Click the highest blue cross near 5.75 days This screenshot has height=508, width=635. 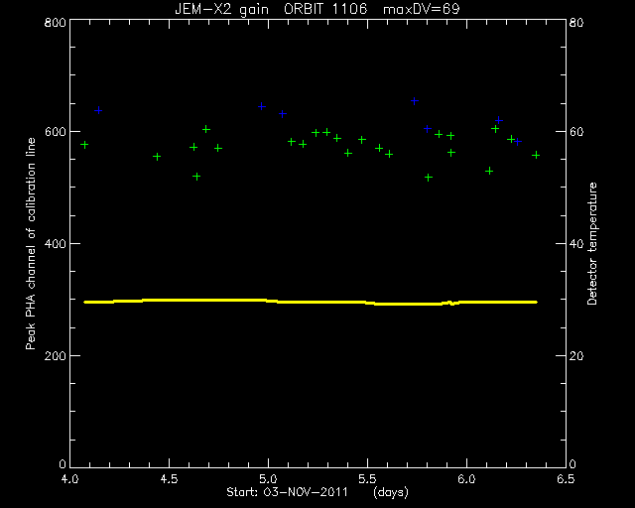415,101
